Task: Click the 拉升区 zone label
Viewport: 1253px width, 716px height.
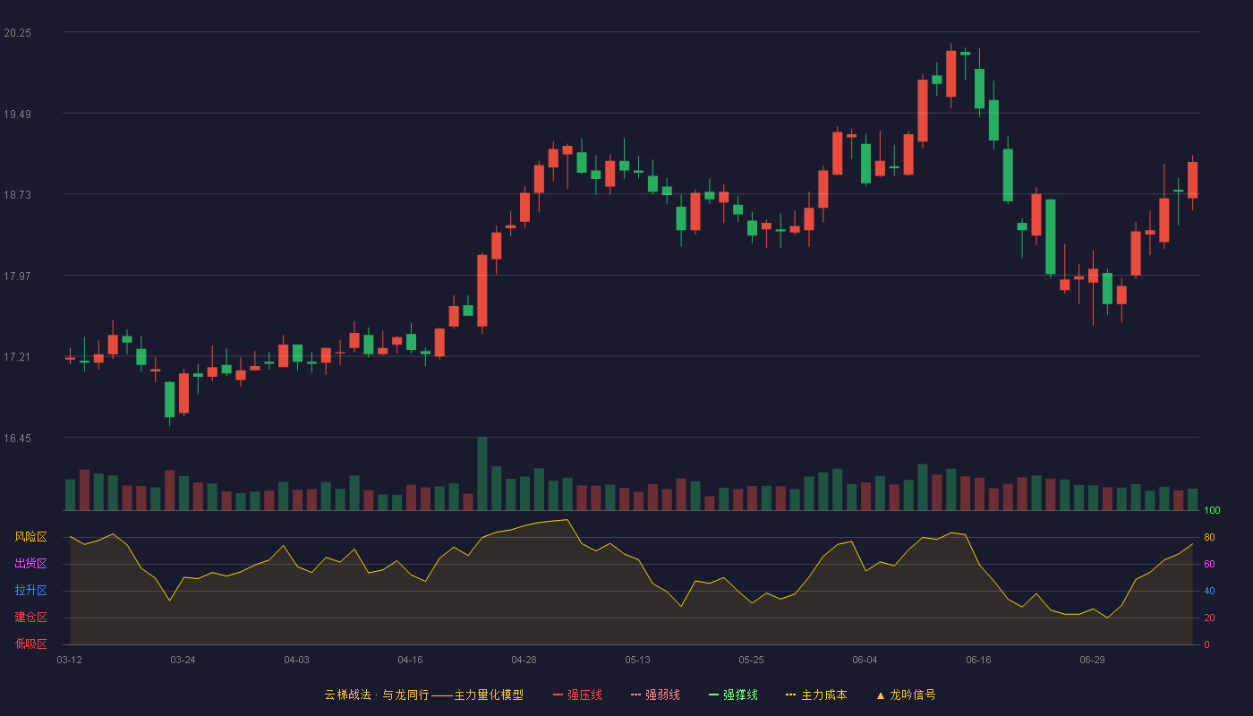Action: pyautogui.click(x=30, y=591)
